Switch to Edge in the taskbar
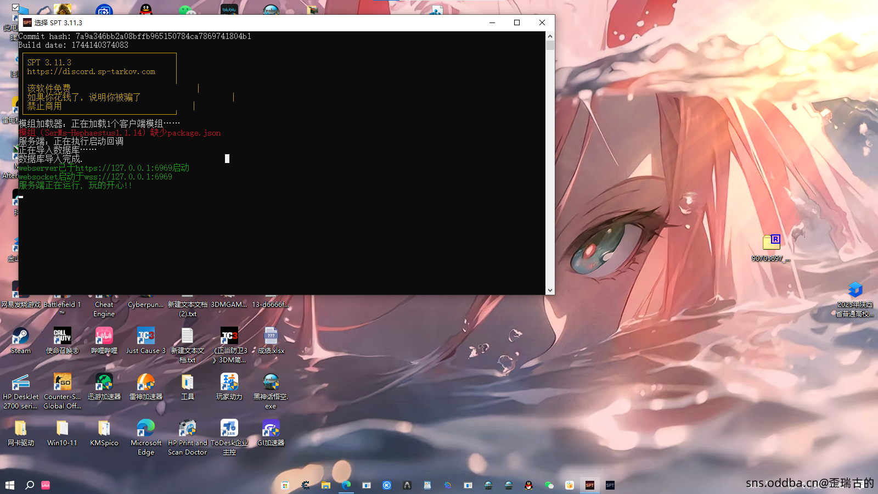 [346, 485]
